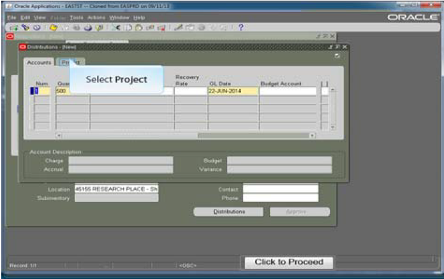Click the Next Step toolbar icon

(66, 27)
